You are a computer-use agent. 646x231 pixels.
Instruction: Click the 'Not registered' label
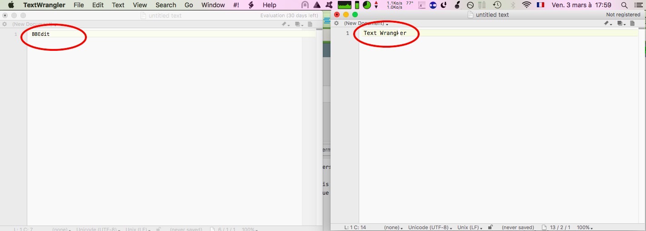pyautogui.click(x=623, y=15)
